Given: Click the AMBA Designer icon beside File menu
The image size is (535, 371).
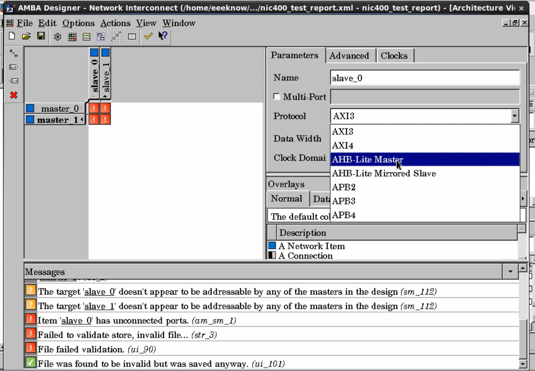Looking at the screenshot, I should [x=9, y=23].
